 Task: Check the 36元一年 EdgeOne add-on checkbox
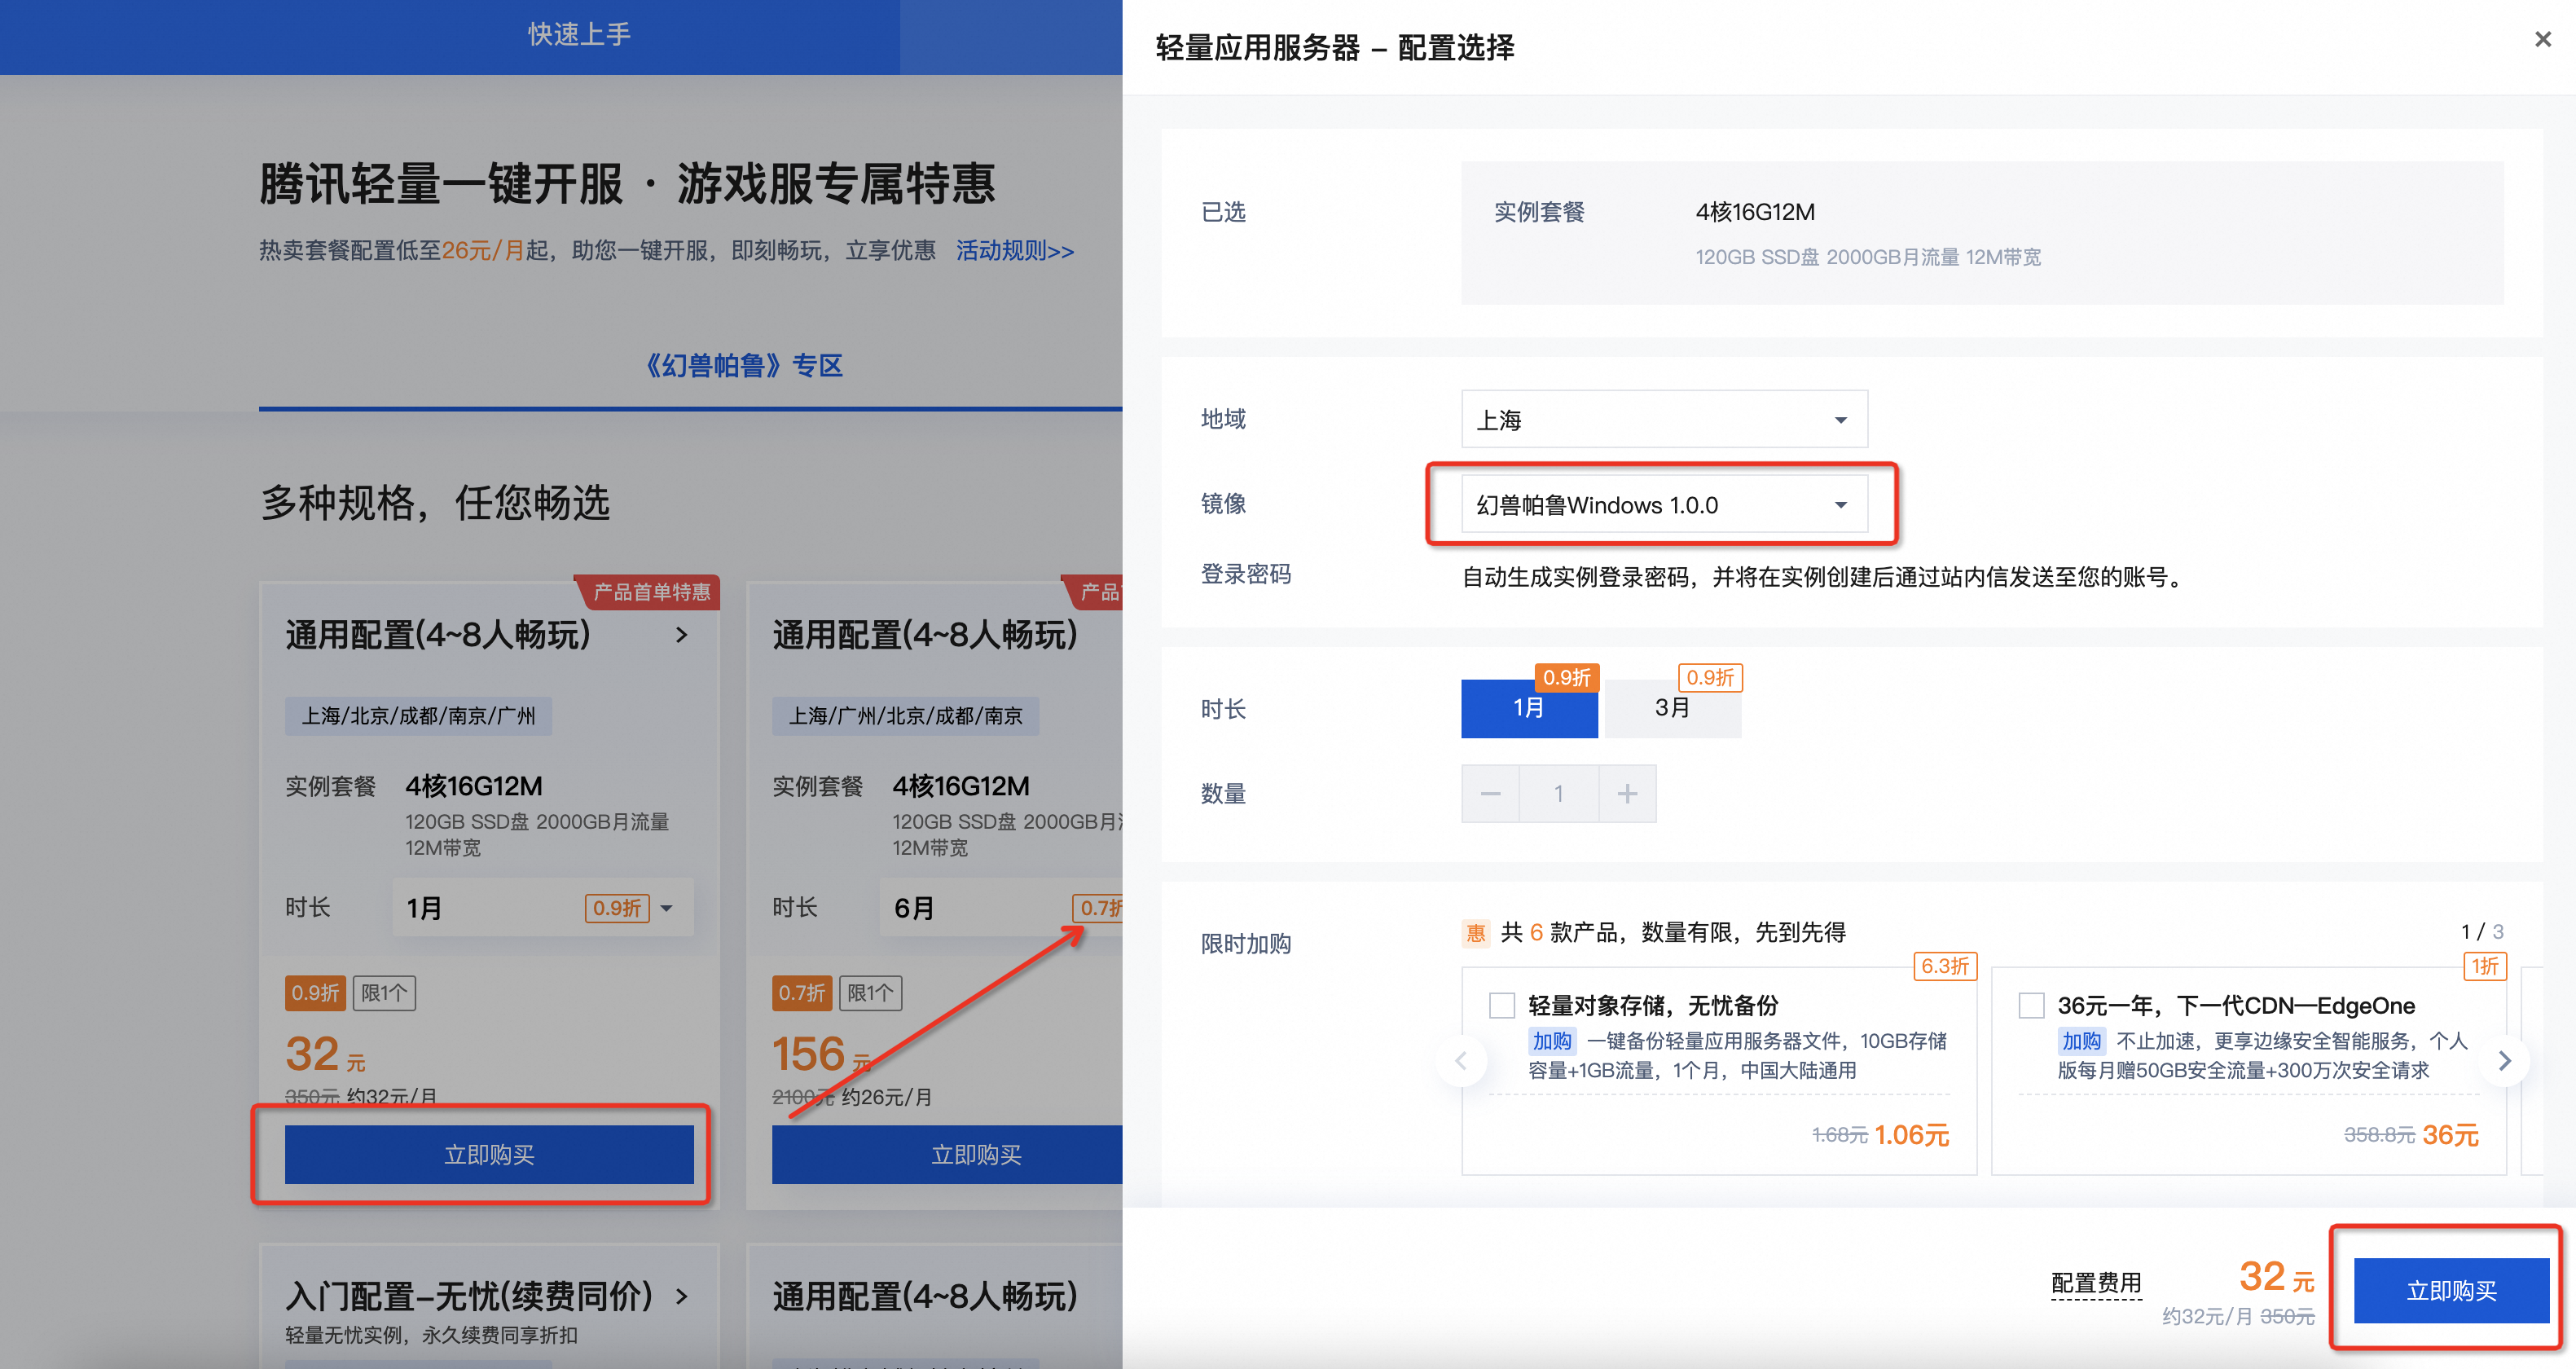(x=2031, y=1005)
